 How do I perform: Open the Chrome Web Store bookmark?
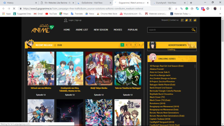click(x=107, y=14)
